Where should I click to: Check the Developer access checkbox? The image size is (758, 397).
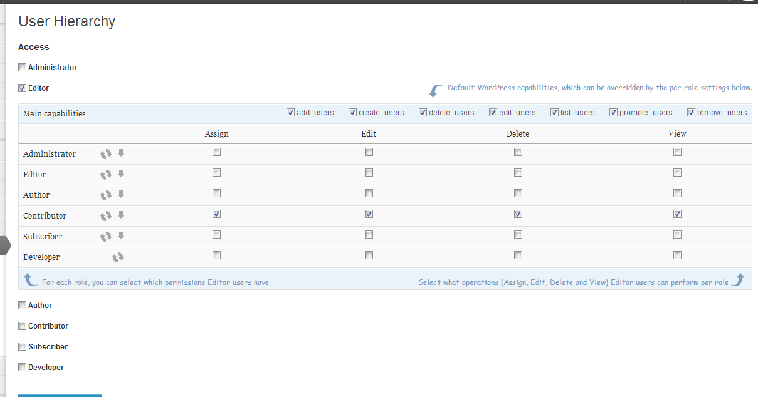(23, 368)
